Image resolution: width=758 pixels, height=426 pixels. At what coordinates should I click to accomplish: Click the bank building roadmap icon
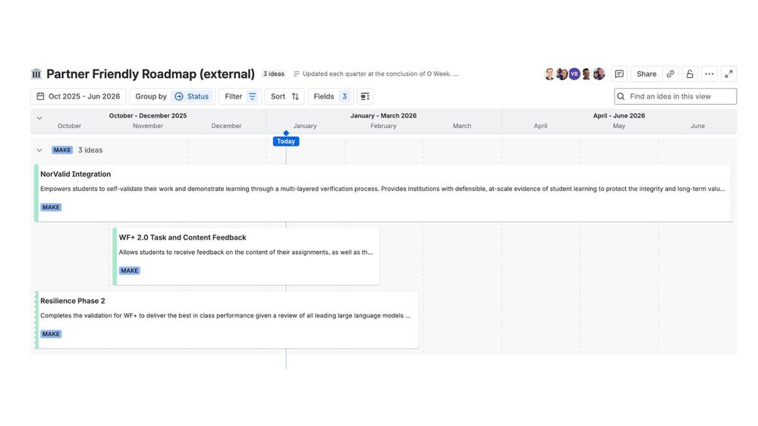click(x=36, y=74)
